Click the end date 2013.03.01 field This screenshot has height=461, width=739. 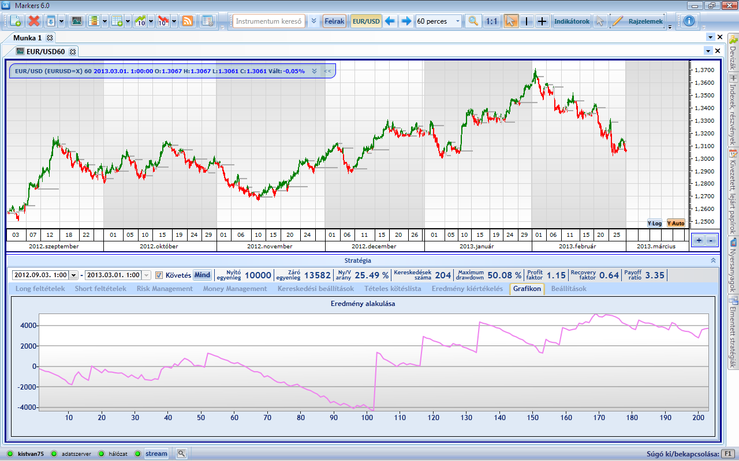[114, 275]
